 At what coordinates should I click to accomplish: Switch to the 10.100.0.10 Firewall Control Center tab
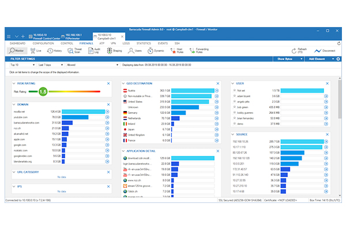[x=44, y=37]
